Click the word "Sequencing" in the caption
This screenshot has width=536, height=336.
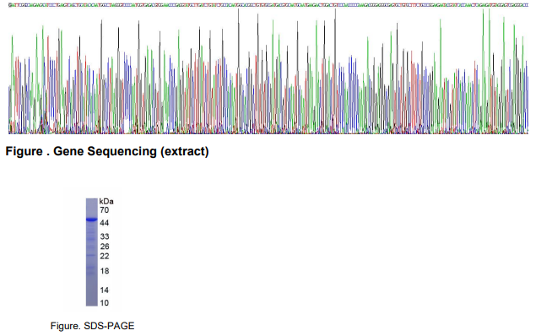[122, 151]
